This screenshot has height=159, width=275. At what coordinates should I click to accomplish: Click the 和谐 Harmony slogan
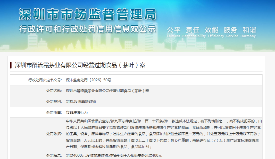click(x=248, y=32)
